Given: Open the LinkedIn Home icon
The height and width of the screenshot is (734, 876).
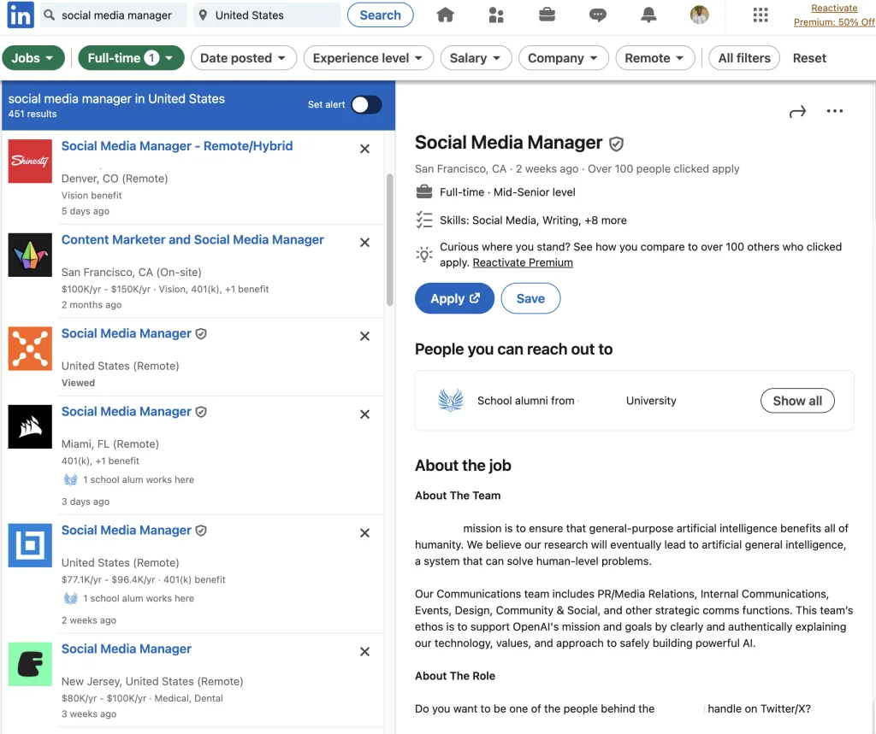Looking at the screenshot, I should (x=445, y=15).
